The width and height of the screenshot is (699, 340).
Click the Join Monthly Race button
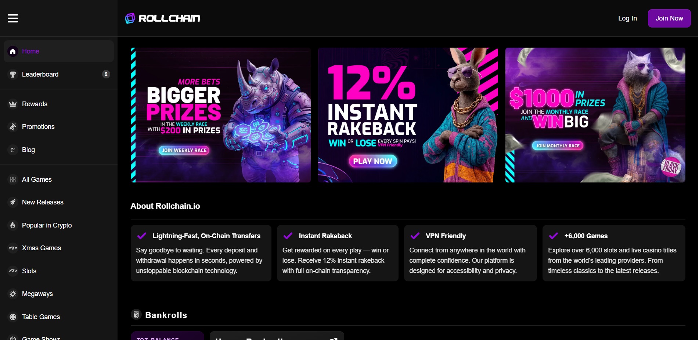(x=558, y=145)
